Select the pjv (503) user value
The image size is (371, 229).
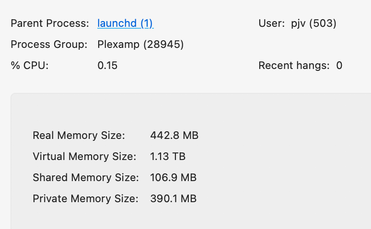pyautogui.click(x=313, y=23)
